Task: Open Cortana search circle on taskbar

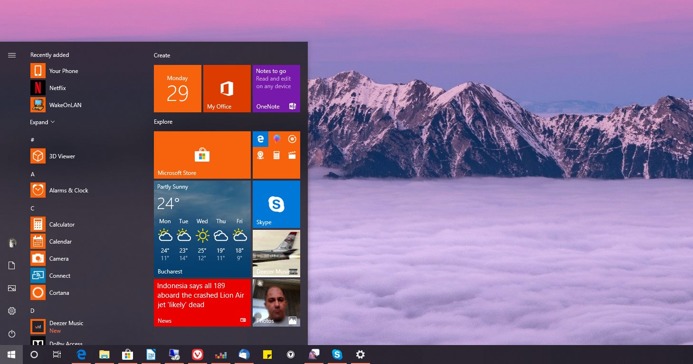Action: click(x=34, y=355)
